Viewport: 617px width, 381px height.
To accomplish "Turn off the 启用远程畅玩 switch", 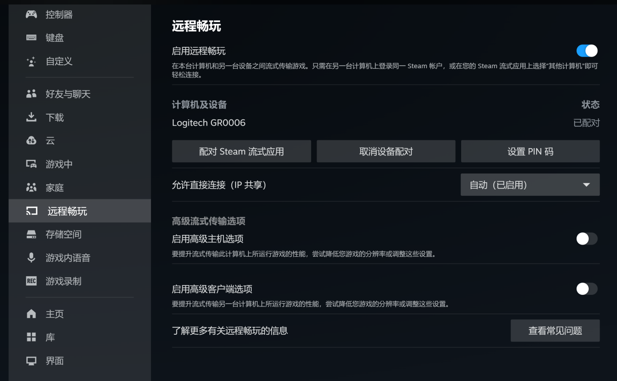I will coord(587,51).
